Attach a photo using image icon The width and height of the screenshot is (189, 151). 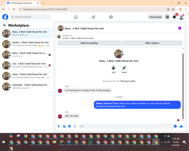click(x=64, y=126)
